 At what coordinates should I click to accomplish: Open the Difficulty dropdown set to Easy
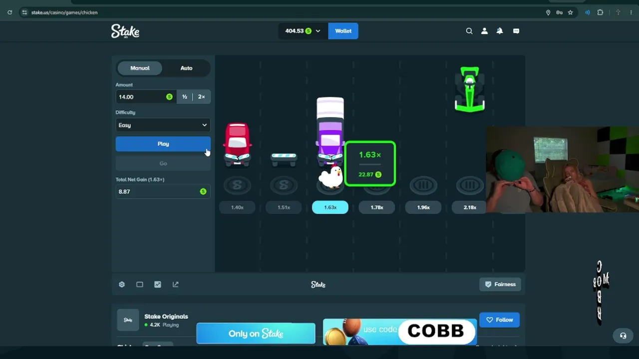click(x=163, y=125)
